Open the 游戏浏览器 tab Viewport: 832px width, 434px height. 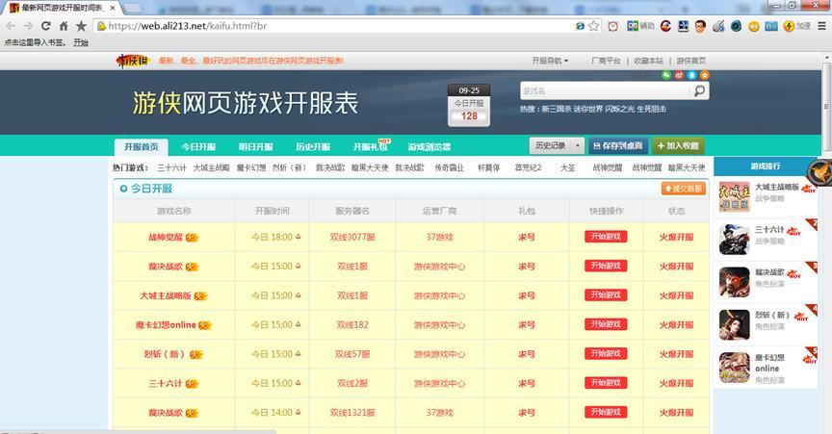pos(429,147)
